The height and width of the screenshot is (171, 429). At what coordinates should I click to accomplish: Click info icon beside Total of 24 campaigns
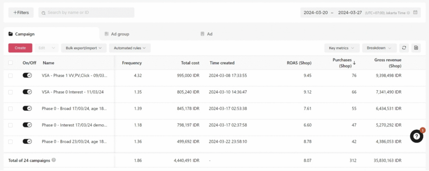[x=54, y=160]
